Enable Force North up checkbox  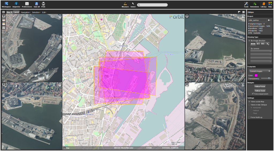(x=249, y=117)
